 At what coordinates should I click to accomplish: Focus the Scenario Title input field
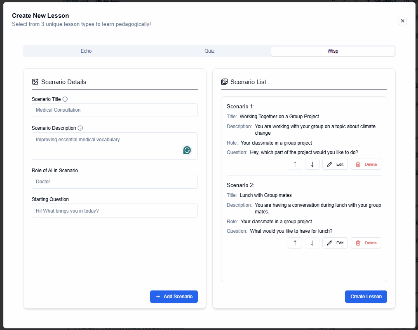tap(115, 110)
